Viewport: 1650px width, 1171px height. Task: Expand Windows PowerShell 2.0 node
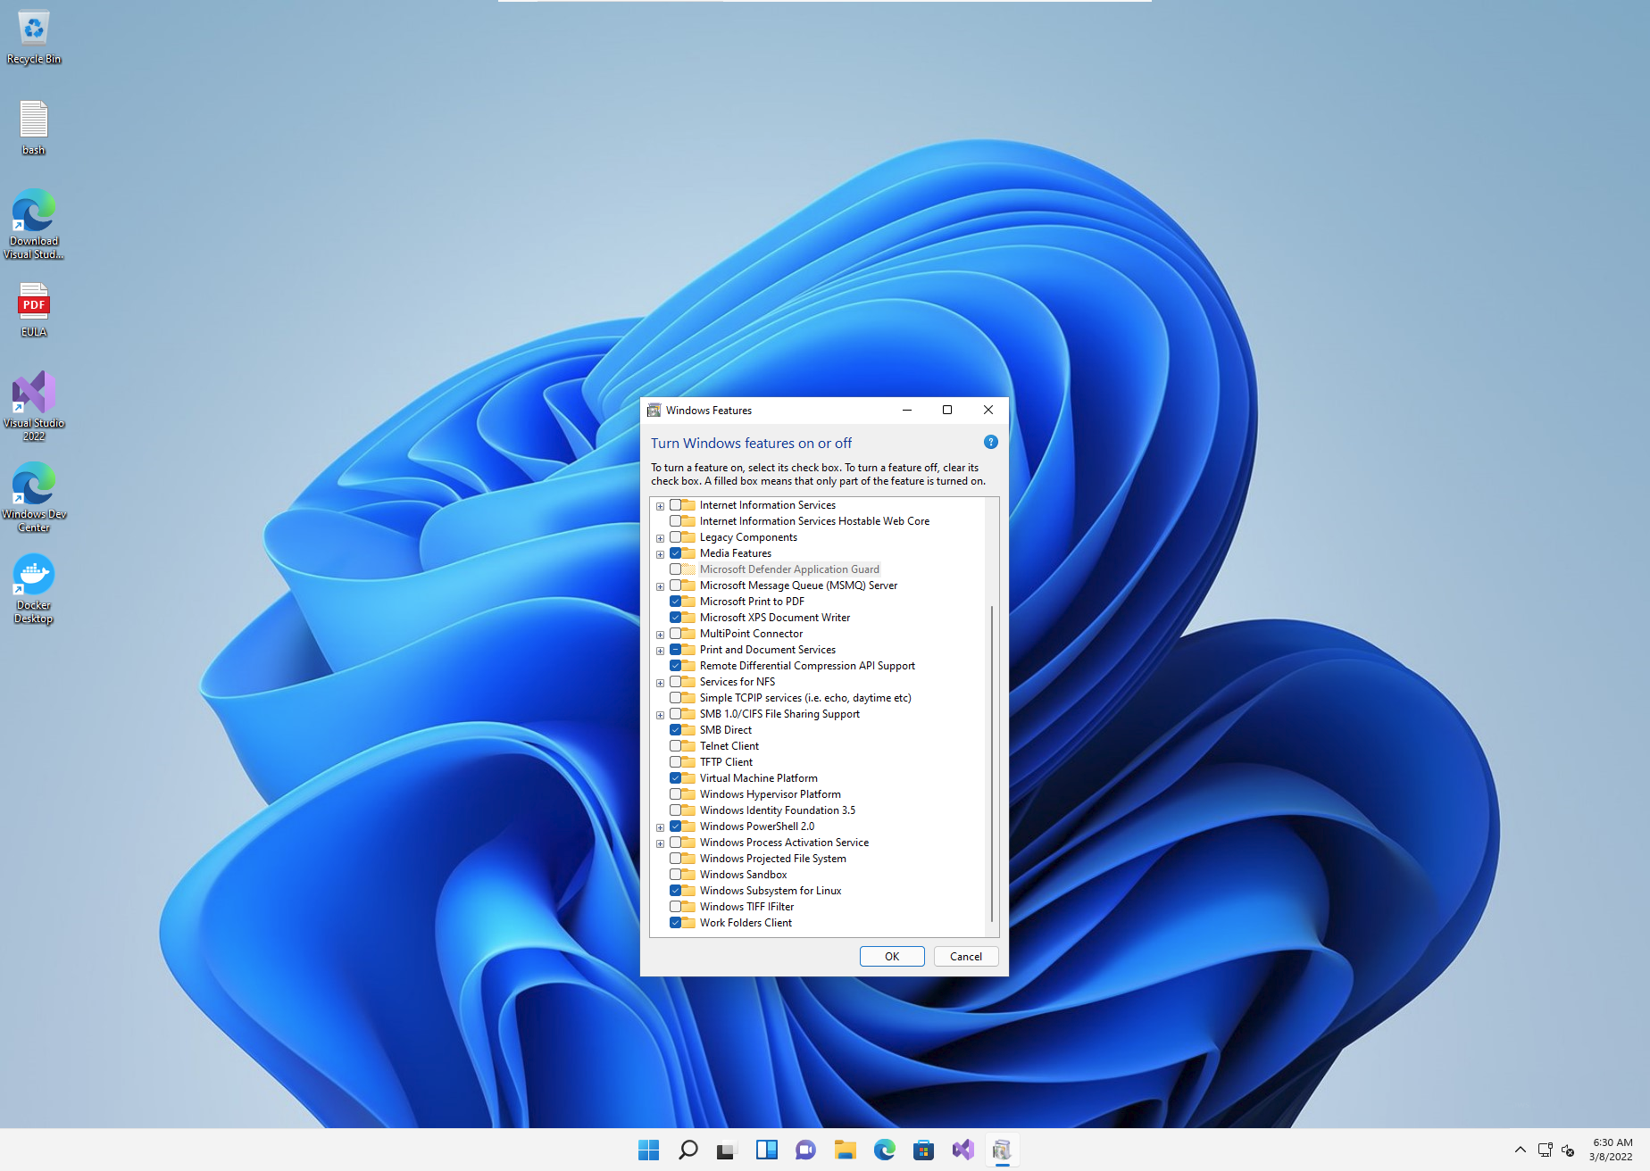click(660, 827)
